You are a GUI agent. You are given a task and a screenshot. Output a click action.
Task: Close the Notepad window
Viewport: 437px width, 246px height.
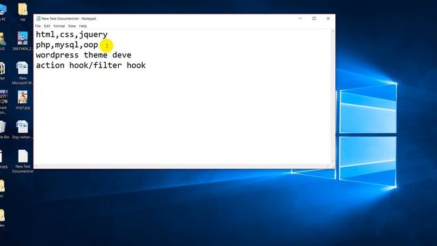[x=328, y=18]
